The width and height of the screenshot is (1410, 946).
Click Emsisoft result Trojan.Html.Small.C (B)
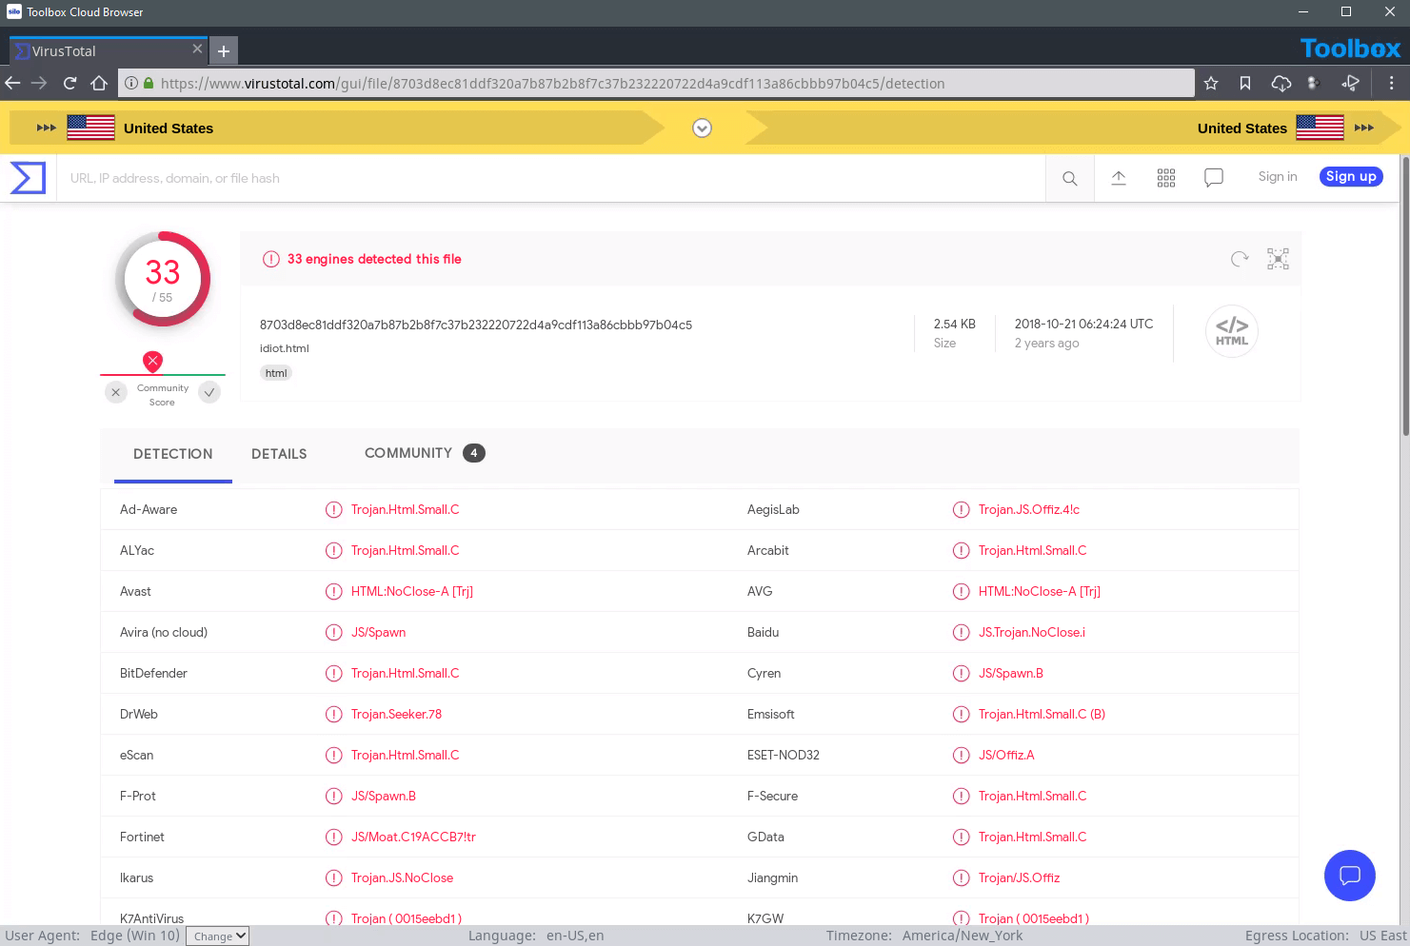pos(1042,715)
